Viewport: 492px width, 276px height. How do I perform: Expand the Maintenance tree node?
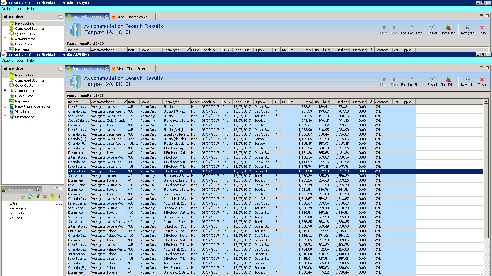(x=5, y=117)
